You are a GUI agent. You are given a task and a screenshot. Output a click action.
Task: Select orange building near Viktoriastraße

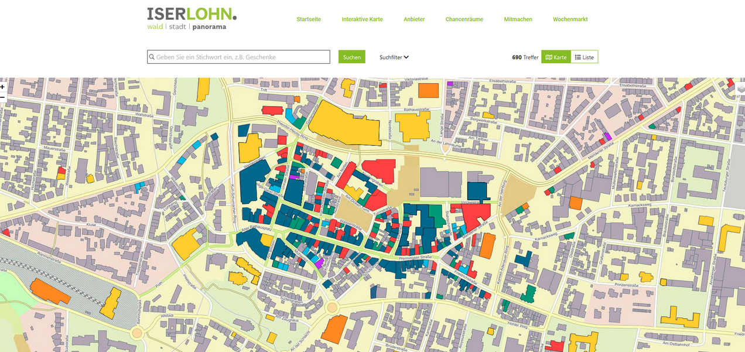(428, 90)
